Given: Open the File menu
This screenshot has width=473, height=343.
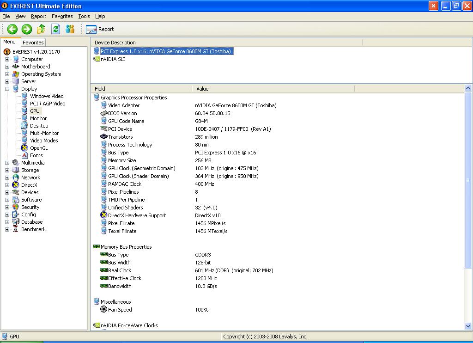Looking at the screenshot, I should tap(6, 16).
